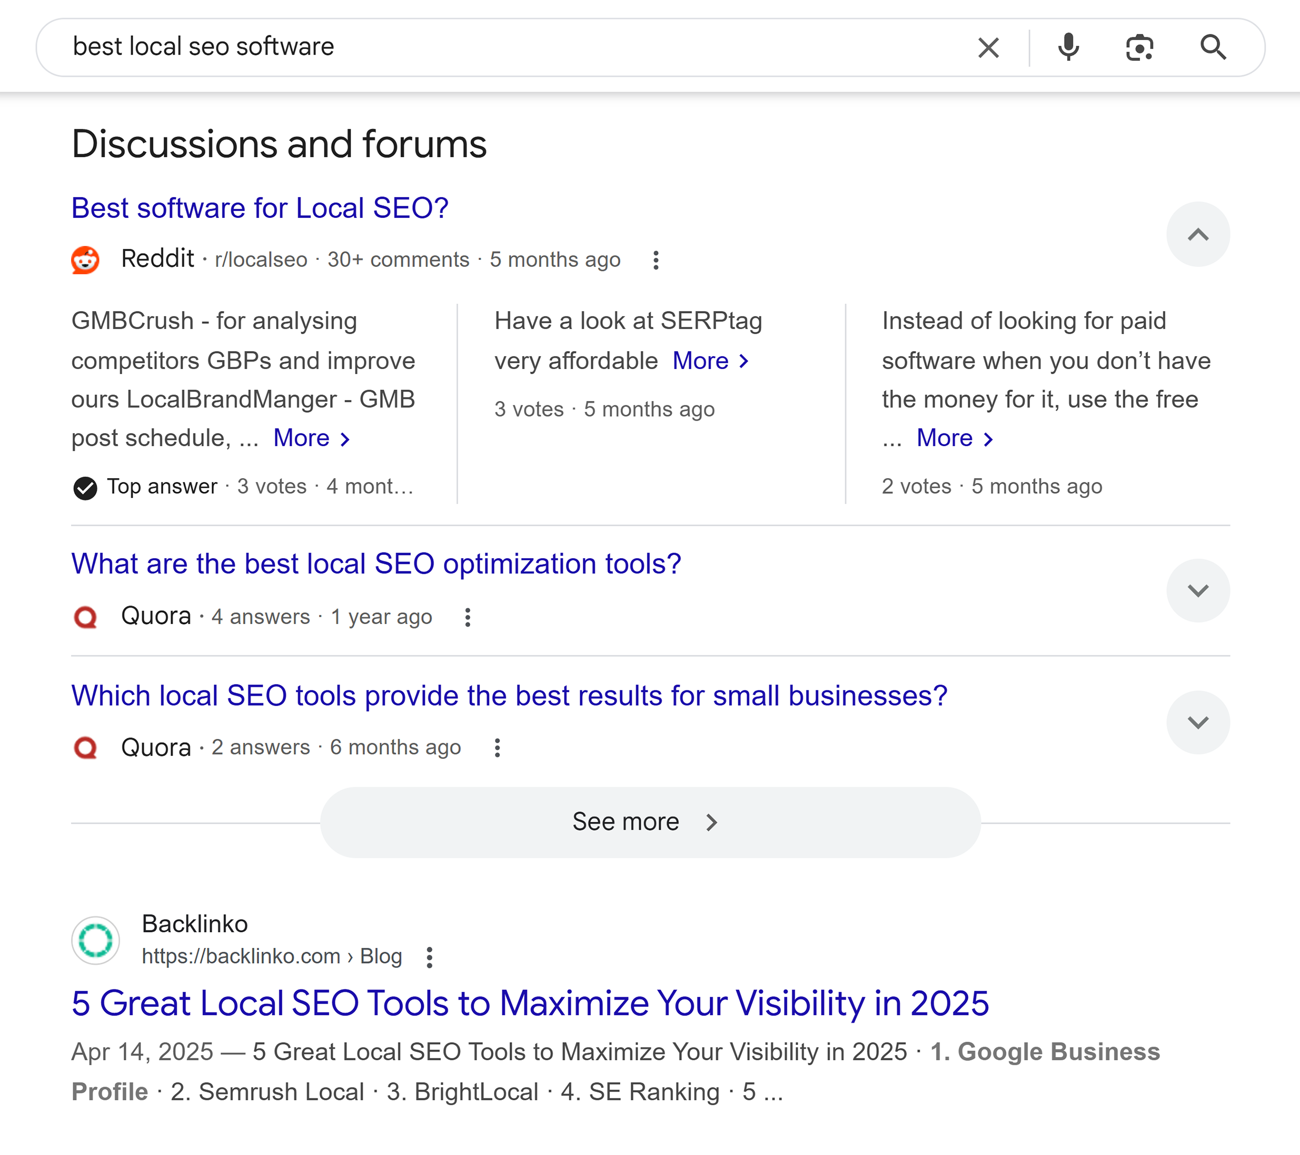Click the Backlinko favicon
This screenshot has height=1155, width=1300.
(95, 941)
